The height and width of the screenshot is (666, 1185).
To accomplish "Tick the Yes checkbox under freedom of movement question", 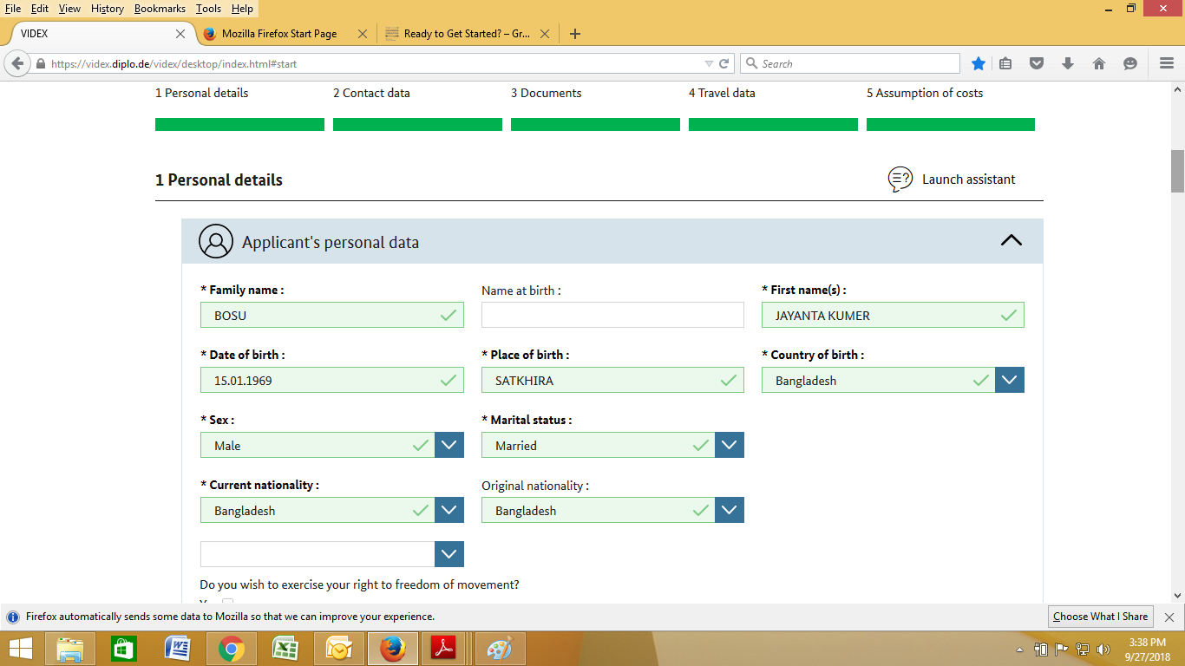I will pyautogui.click(x=227, y=604).
